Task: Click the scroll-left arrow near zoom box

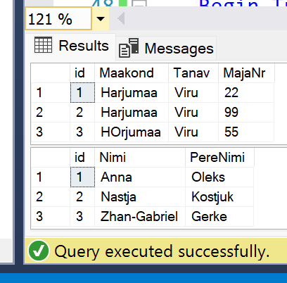Action: (121, 19)
